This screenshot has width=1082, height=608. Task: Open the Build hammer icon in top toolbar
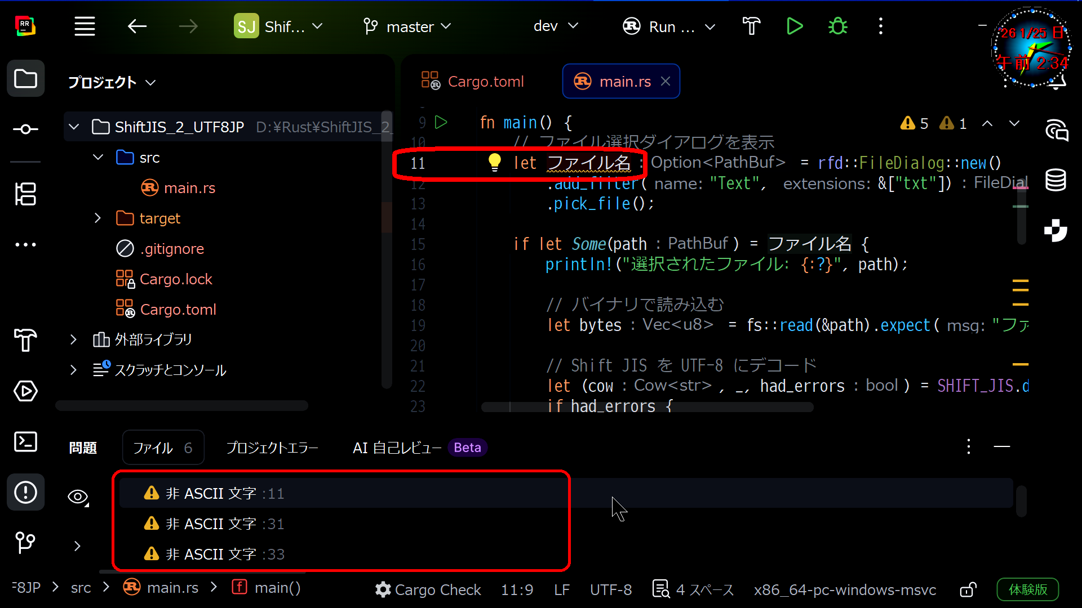(x=751, y=26)
